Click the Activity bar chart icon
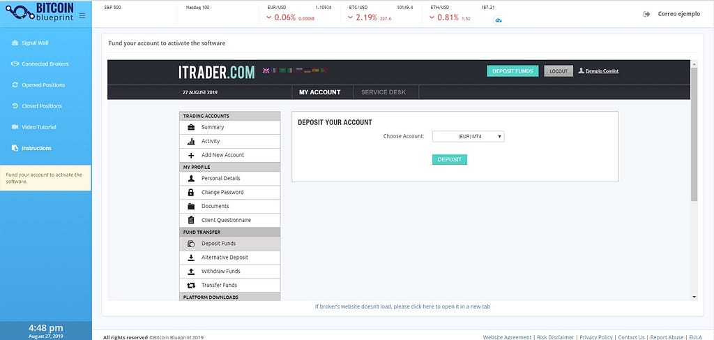Image resolution: width=714 pixels, height=340 pixels. [191, 141]
